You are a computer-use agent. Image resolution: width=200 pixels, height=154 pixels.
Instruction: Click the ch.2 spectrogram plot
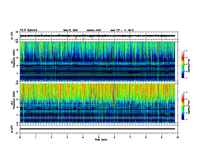[97, 103]
